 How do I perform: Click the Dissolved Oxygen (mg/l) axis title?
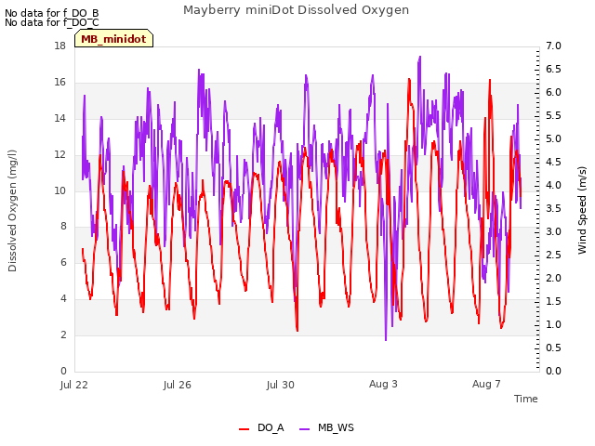12,211
